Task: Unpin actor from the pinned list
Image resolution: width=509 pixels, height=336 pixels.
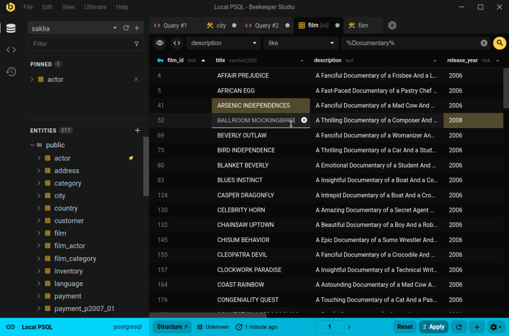Action: [x=136, y=79]
